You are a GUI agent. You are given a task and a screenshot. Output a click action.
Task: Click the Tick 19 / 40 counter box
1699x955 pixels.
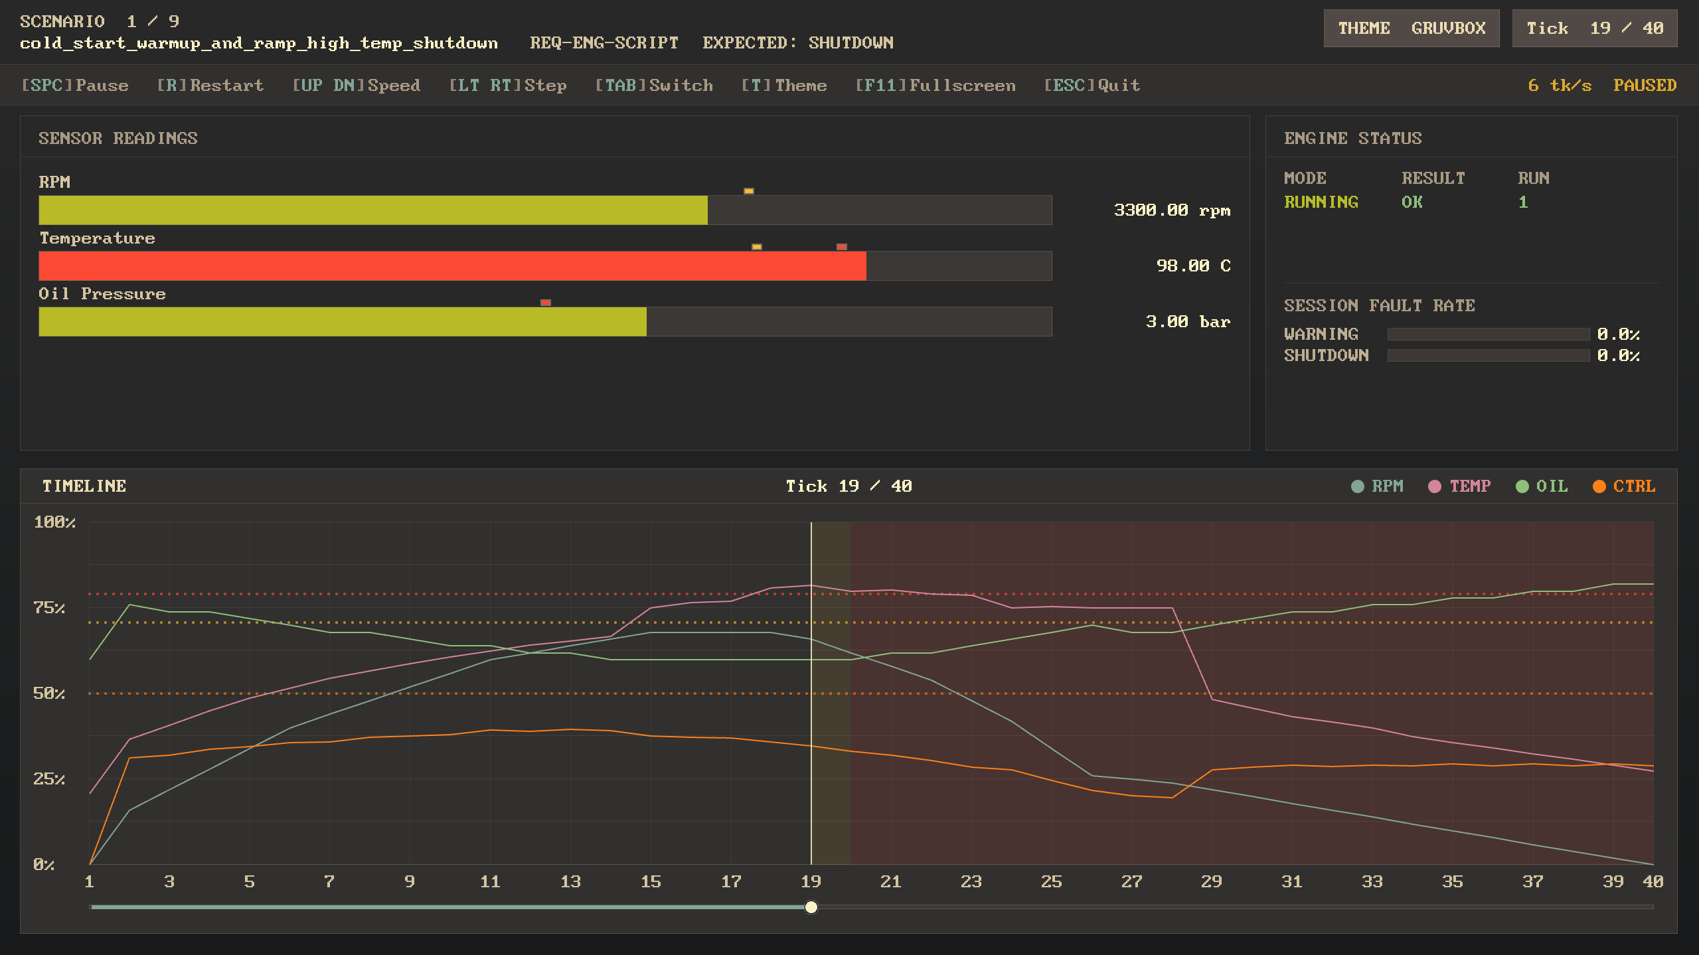[x=1594, y=29]
